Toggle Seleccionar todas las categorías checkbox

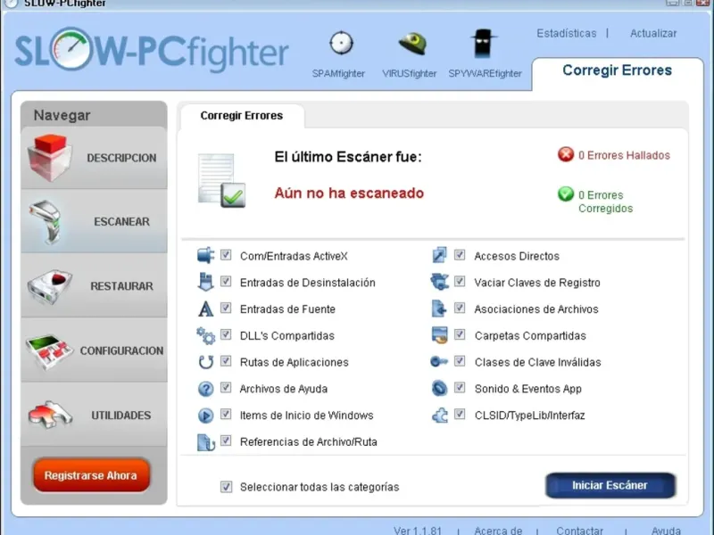(x=226, y=487)
